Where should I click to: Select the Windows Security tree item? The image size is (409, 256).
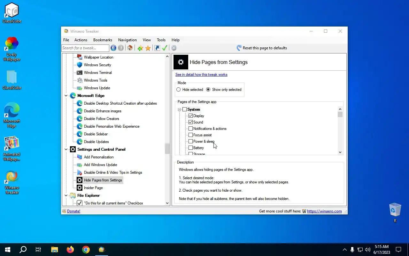coord(97,65)
